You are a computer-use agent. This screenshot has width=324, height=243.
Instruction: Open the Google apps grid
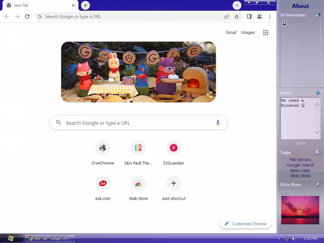266,33
